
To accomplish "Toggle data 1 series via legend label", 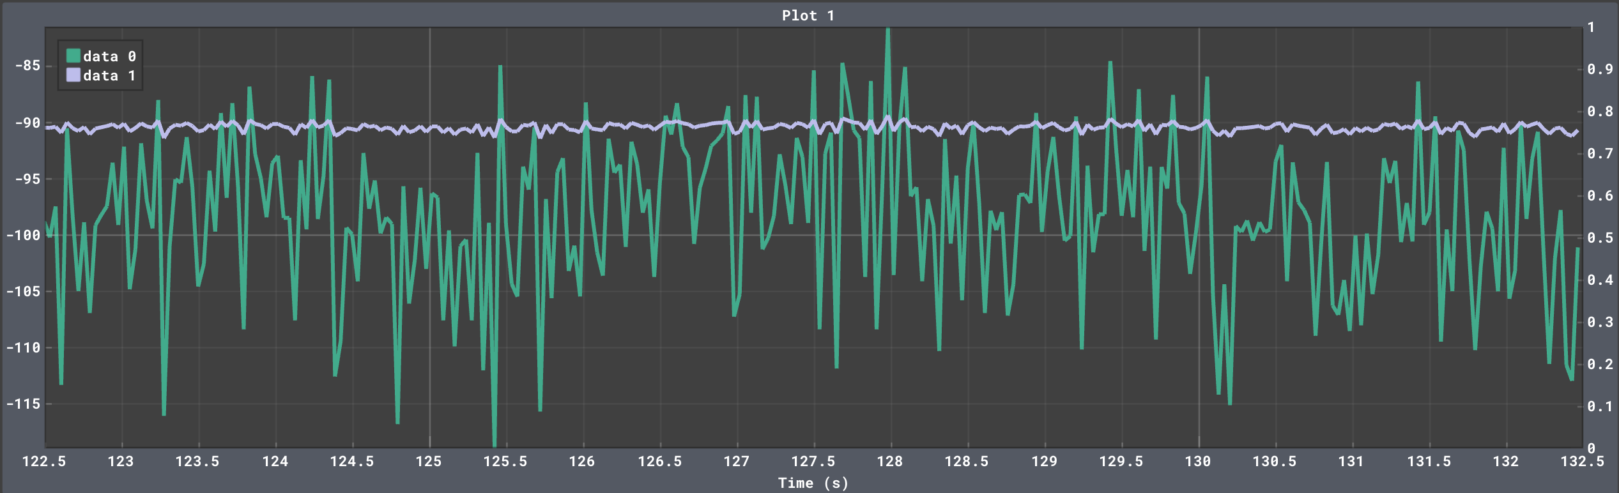I will coord(109,75).
